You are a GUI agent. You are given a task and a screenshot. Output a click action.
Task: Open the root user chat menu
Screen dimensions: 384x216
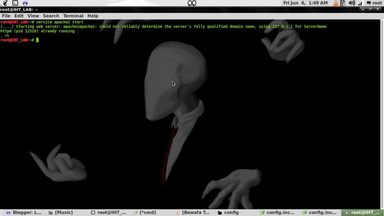[x=374, y=3]
